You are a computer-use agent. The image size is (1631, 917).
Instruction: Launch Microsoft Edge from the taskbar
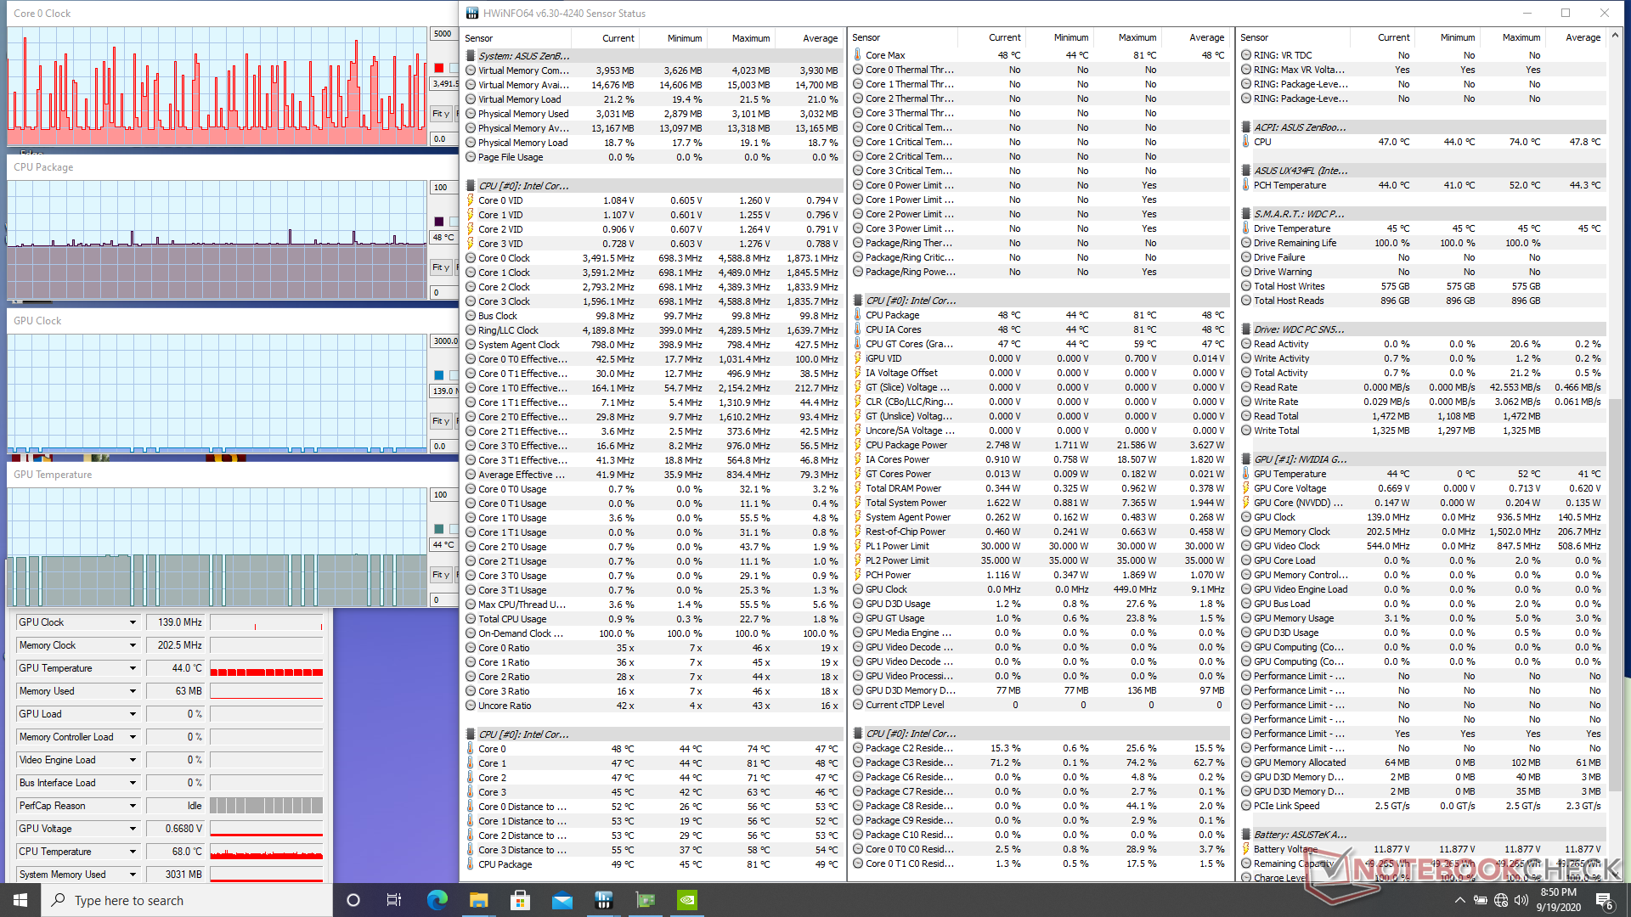tap(437, 900)
